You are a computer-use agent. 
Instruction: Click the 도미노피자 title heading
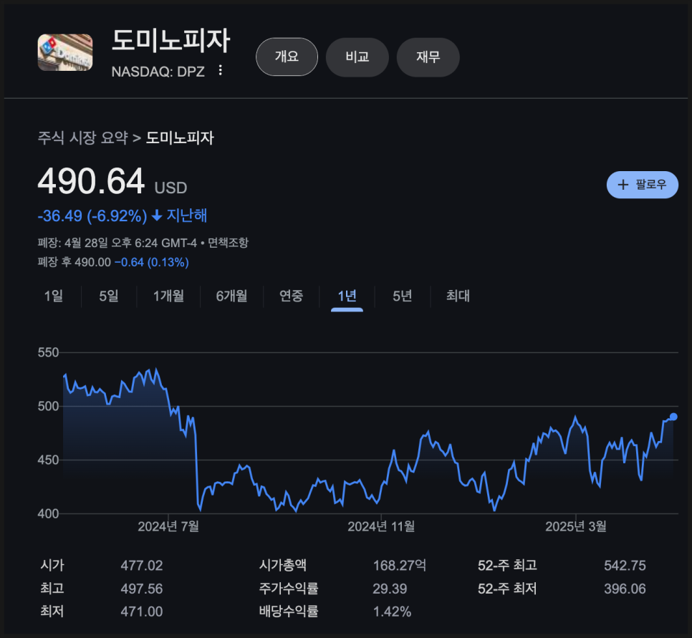coord(170,41)
